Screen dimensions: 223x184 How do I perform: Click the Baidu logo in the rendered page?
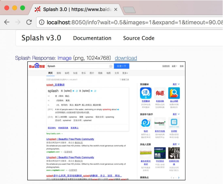click(x=37, y=66)
